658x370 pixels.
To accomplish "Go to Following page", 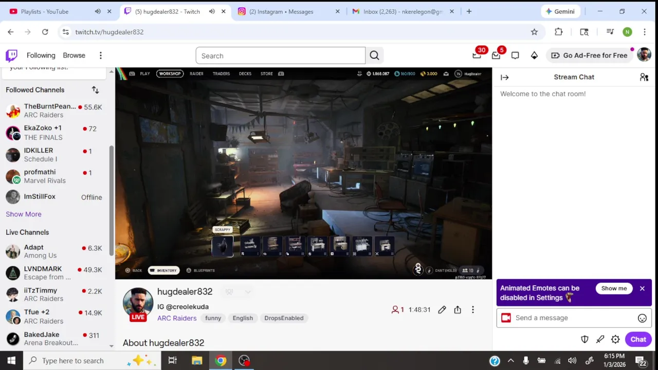I will point(41,55).
